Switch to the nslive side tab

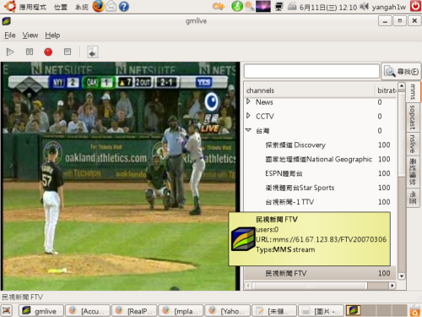[413, 144]
